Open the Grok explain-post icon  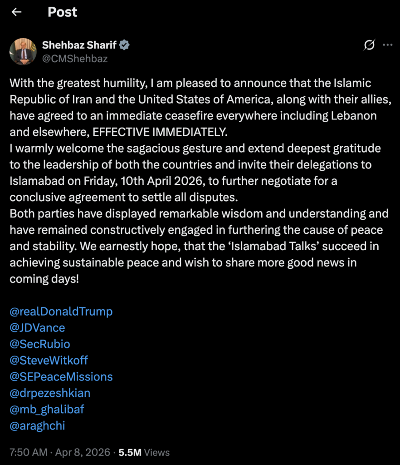(x=369, y=45)
